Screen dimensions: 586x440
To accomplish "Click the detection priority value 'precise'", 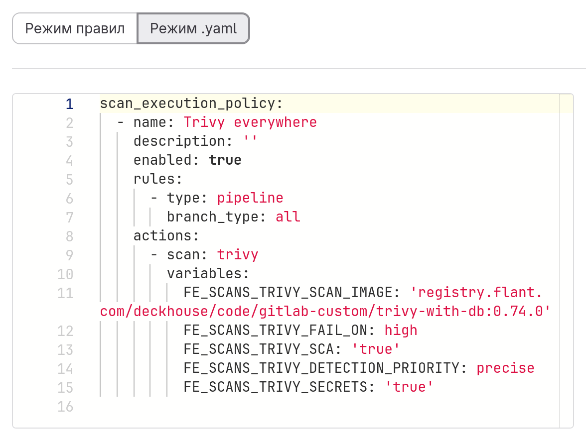I will (x=505, y=368).
